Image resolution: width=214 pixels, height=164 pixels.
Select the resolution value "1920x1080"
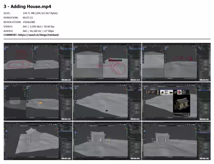pos(29,22)
